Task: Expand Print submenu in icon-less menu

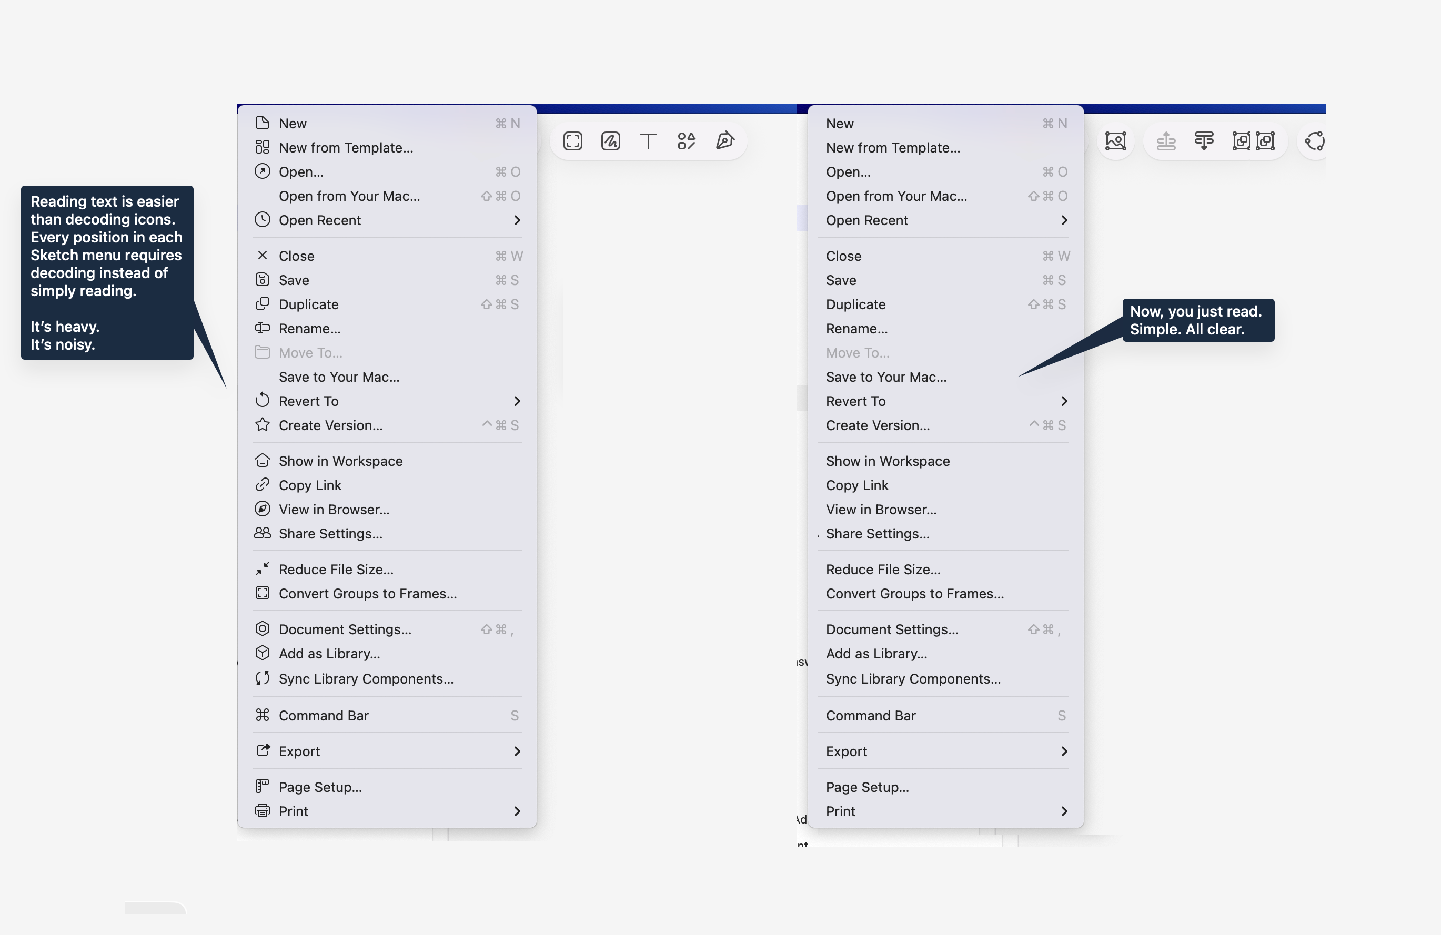Action: click(x=1064, y=811)
